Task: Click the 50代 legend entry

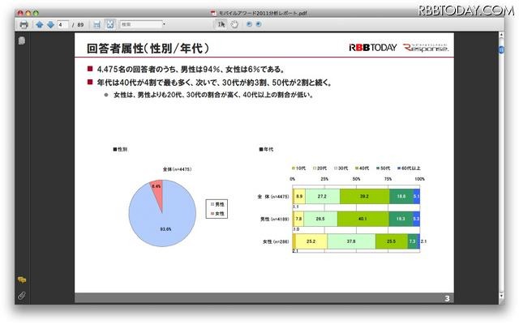Action: coord(384,168)
